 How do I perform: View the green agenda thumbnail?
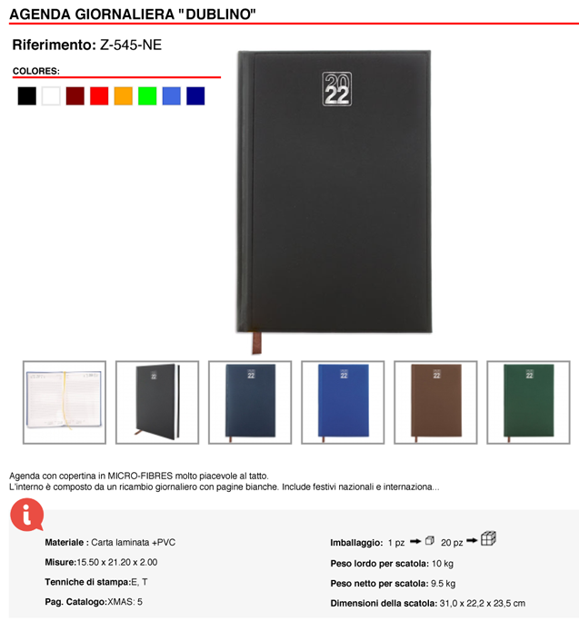coord(529,402)
